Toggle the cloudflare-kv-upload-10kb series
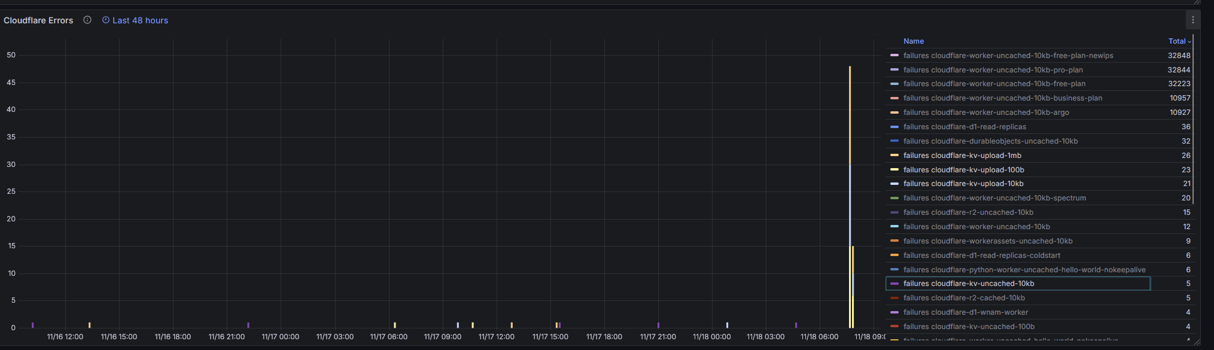This screenshot has width=1214, height=350. (x=963, y=184)
